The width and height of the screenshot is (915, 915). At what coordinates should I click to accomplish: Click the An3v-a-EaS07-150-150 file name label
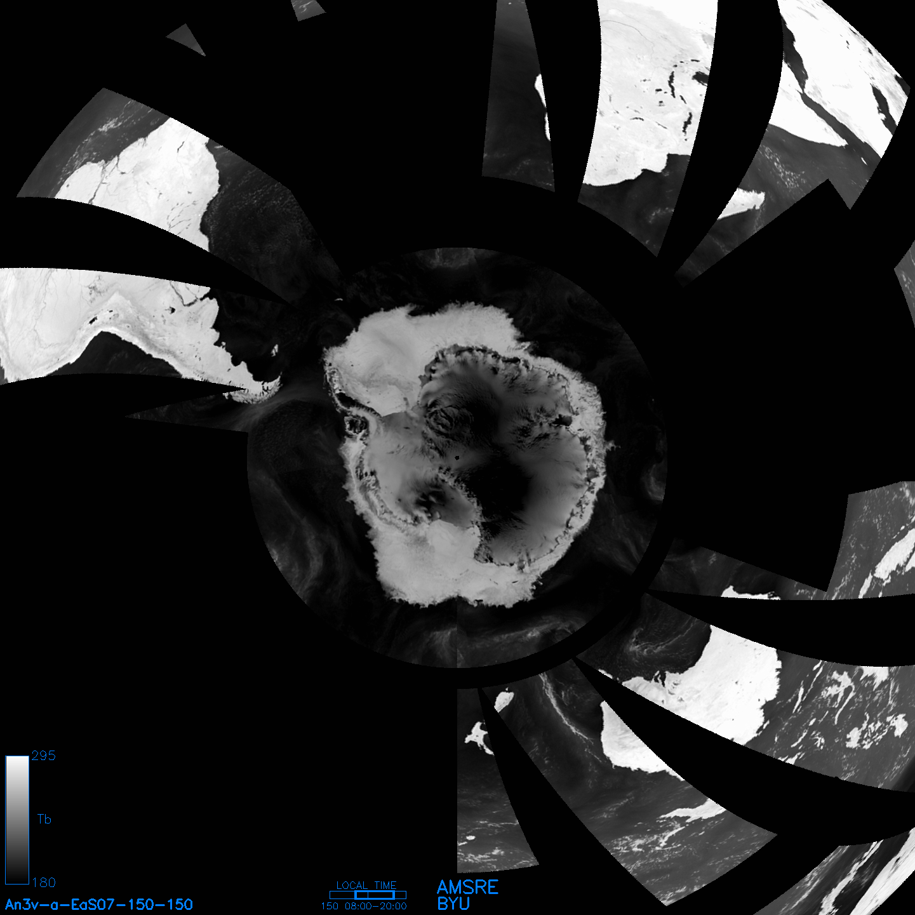coord(99,904)
